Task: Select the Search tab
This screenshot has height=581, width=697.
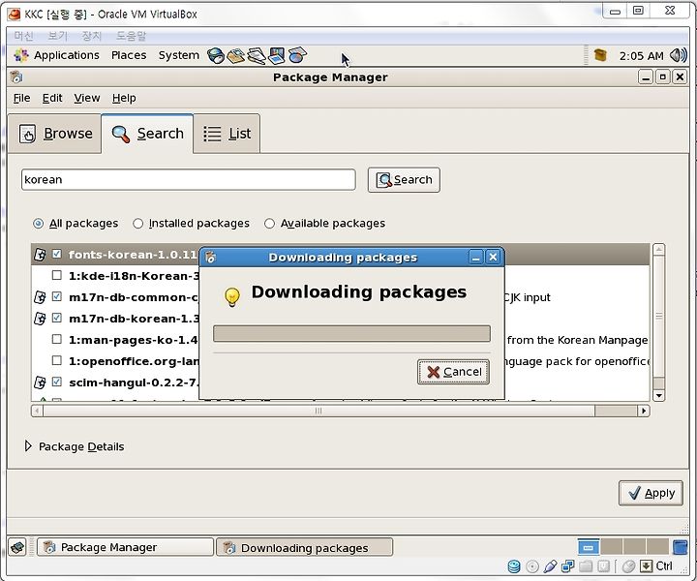Action: [147, 134]
